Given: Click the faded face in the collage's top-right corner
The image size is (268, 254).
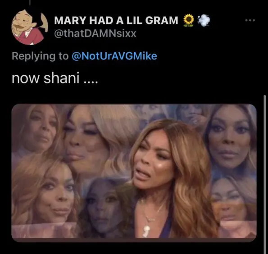Looking at the screenshot, I should point(230,140).
